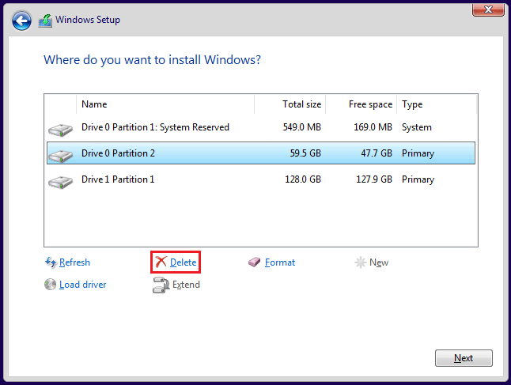Sort by the Name column header
The image size is (511, 385).
click(x=165, y=104)
